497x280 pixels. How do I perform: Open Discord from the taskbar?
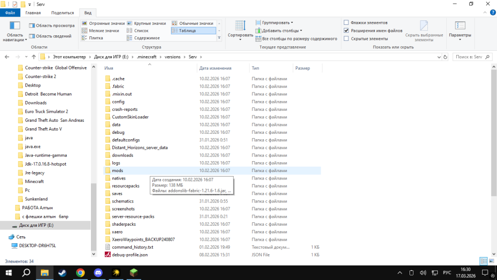tap(98, 273)
